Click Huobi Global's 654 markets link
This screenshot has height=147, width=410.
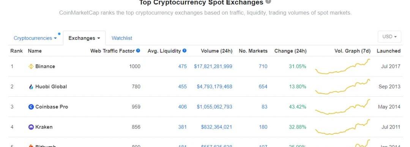coord(263,87)
